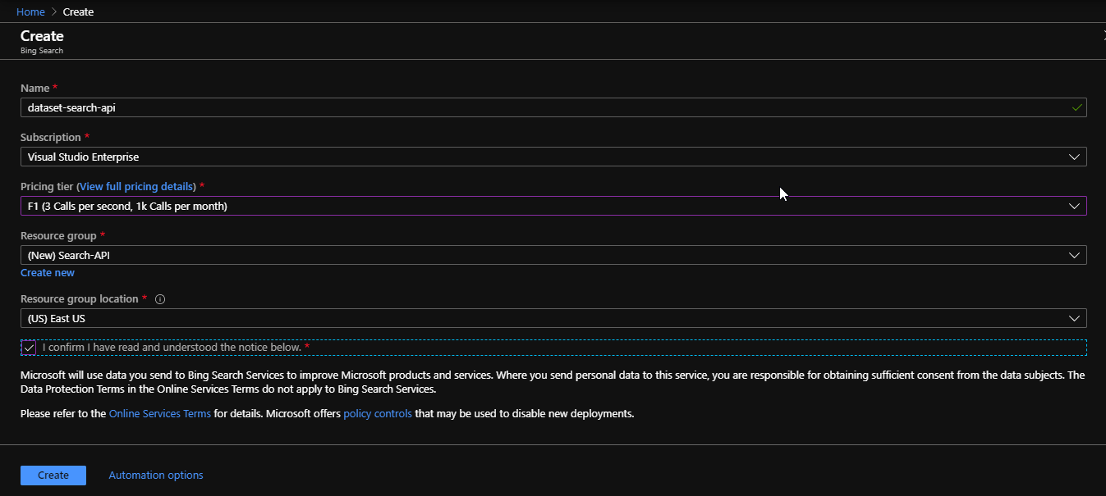Close the Create blade
This screenshot has width=1106, height=496.
click(x=1103, y=36)
